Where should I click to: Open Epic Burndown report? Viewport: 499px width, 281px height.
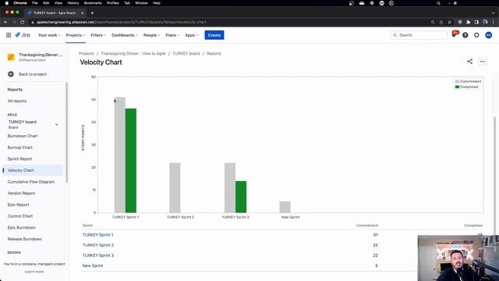point(21,228)
